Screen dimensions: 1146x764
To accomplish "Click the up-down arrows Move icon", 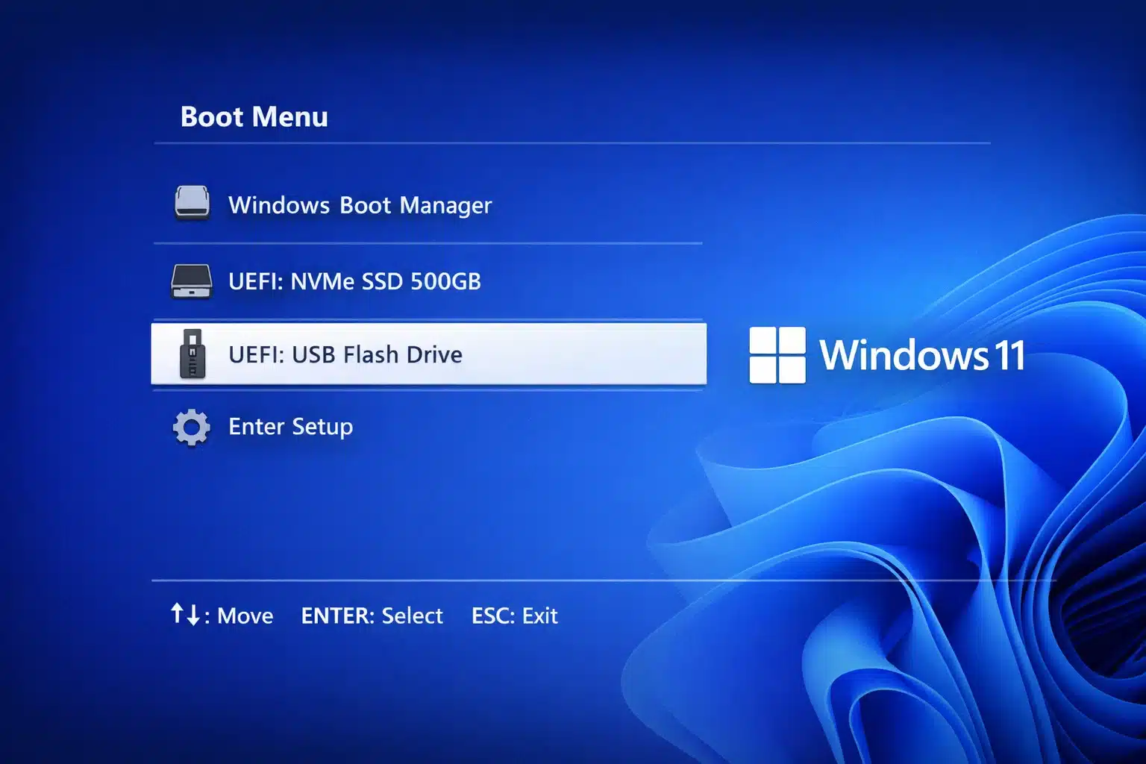I will [x=184, y=616].
